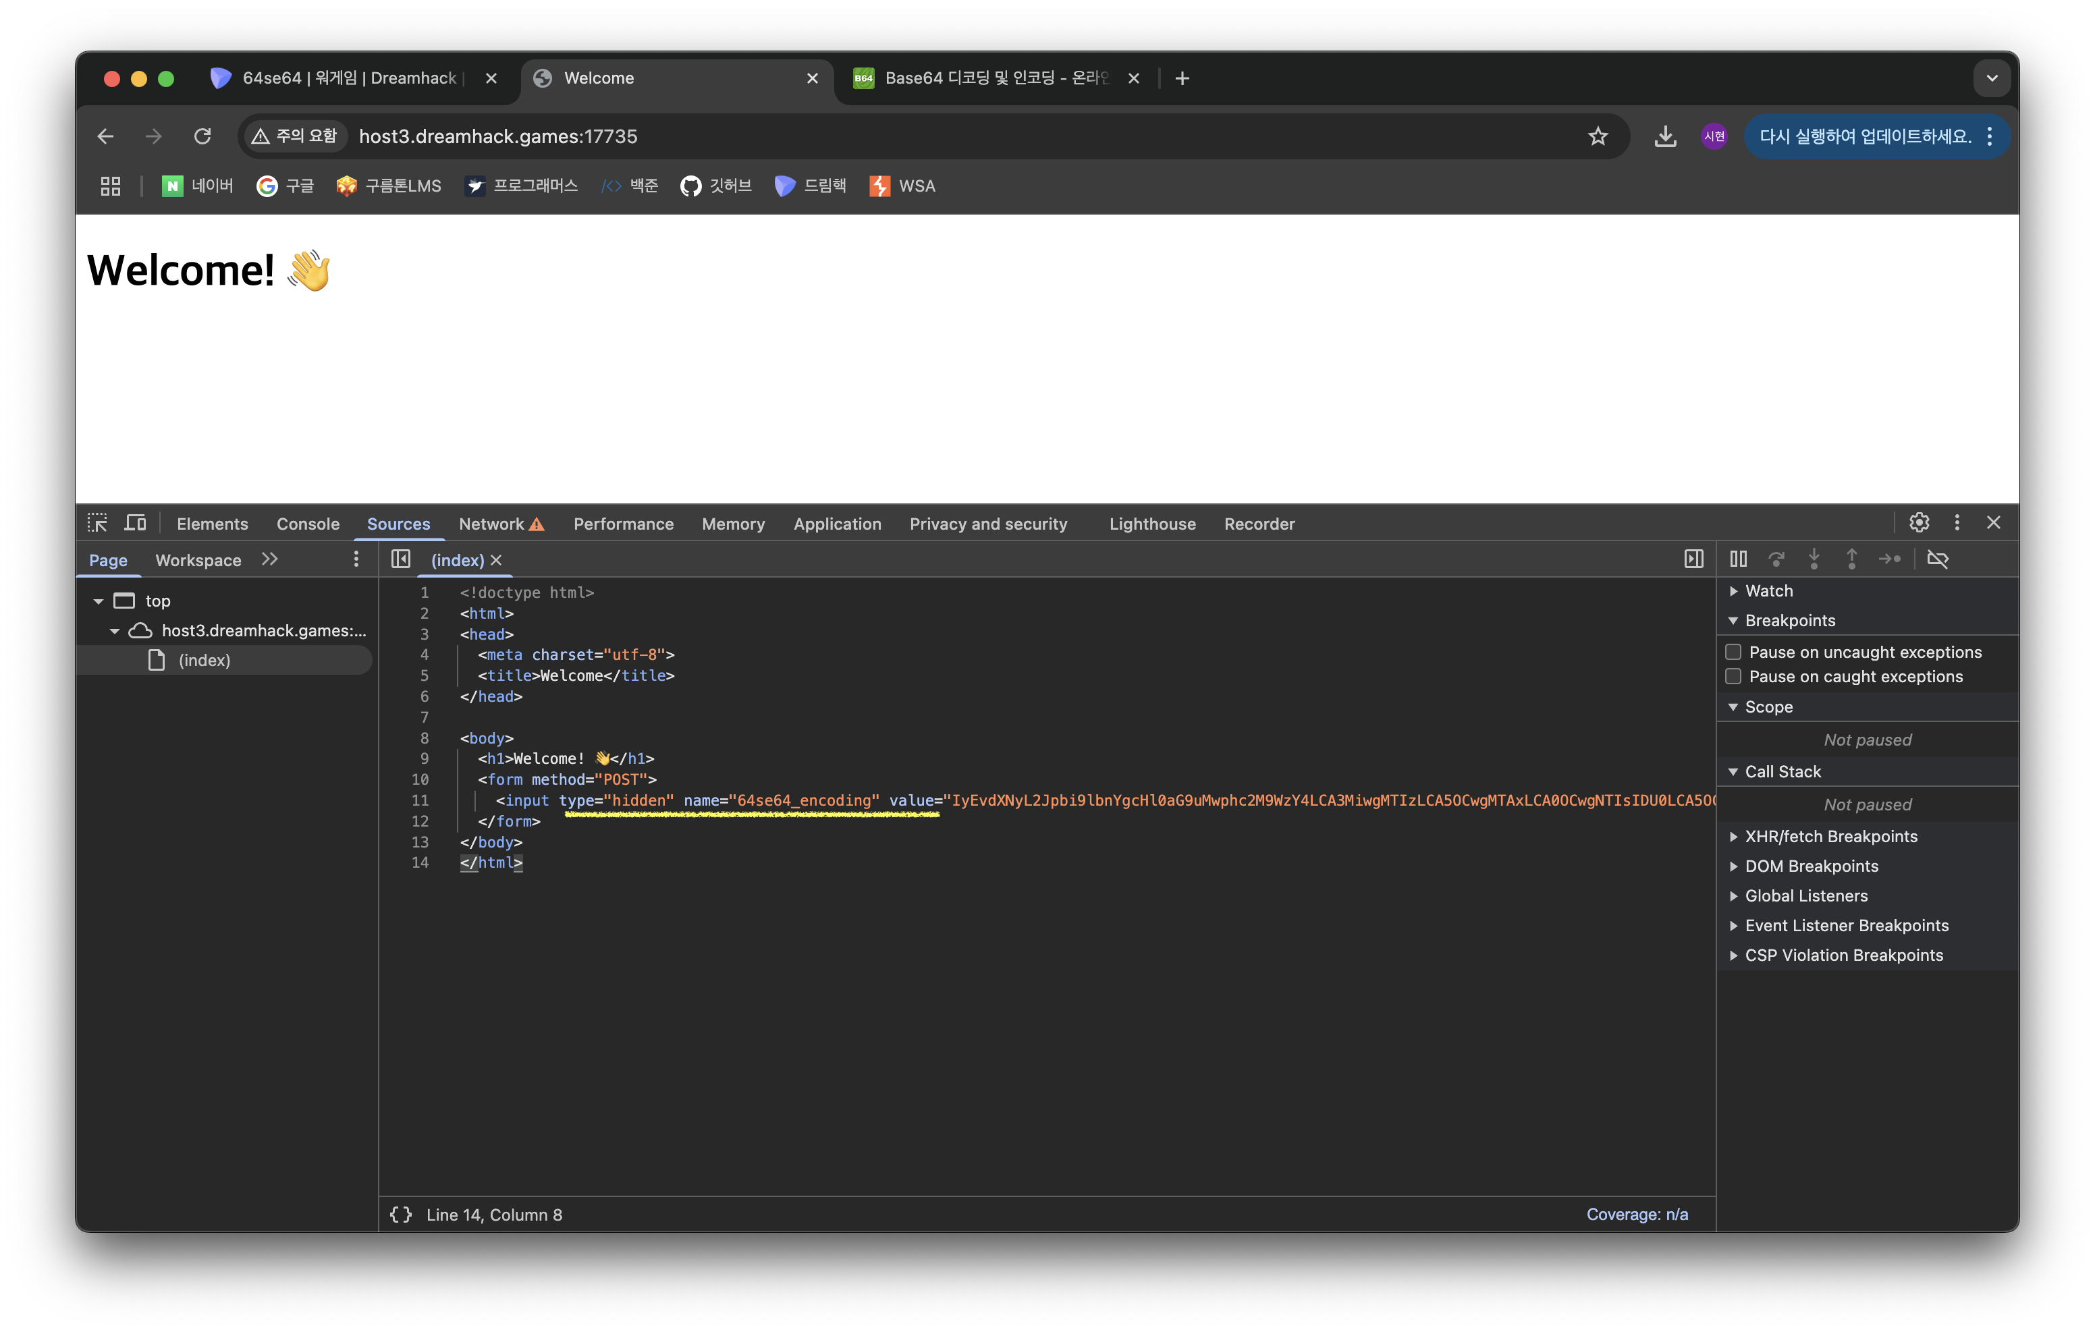Toggle the device toolbar icon
This screenshot has width=2095, height=1332.
point(135,523)
